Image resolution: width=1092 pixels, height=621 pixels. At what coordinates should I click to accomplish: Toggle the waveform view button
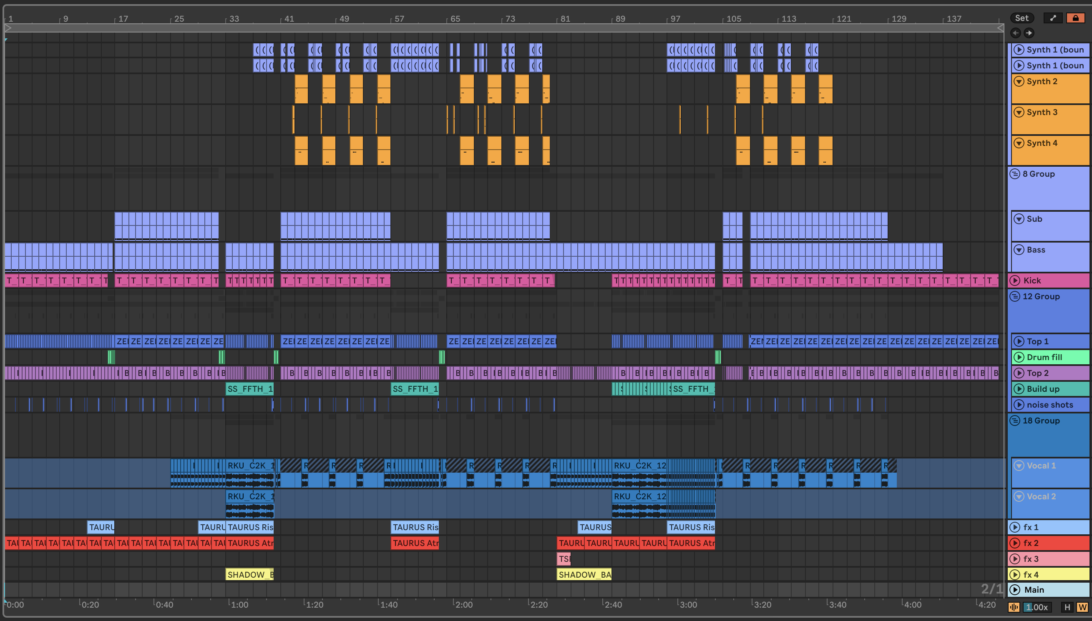(1014, 607)
